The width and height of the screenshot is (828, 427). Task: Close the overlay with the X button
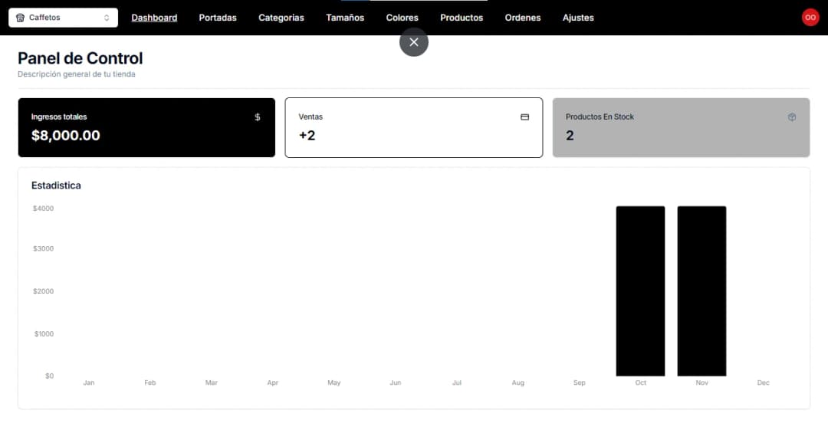coord(414,42)
